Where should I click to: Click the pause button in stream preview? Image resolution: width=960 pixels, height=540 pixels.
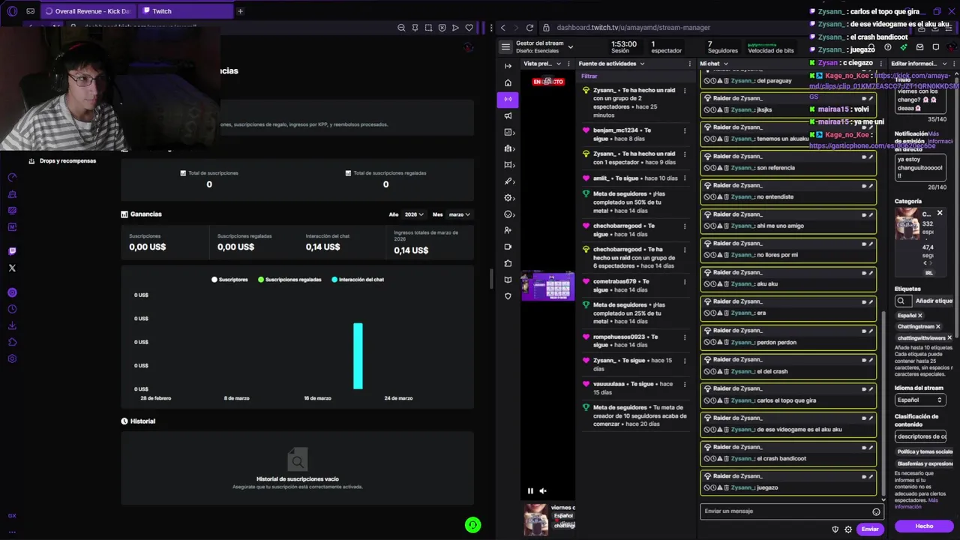(x=530, y=491)
